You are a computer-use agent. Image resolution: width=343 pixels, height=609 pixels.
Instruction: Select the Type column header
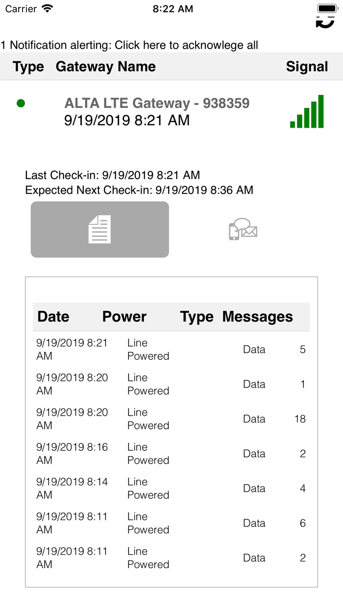(x=27, y=66)
